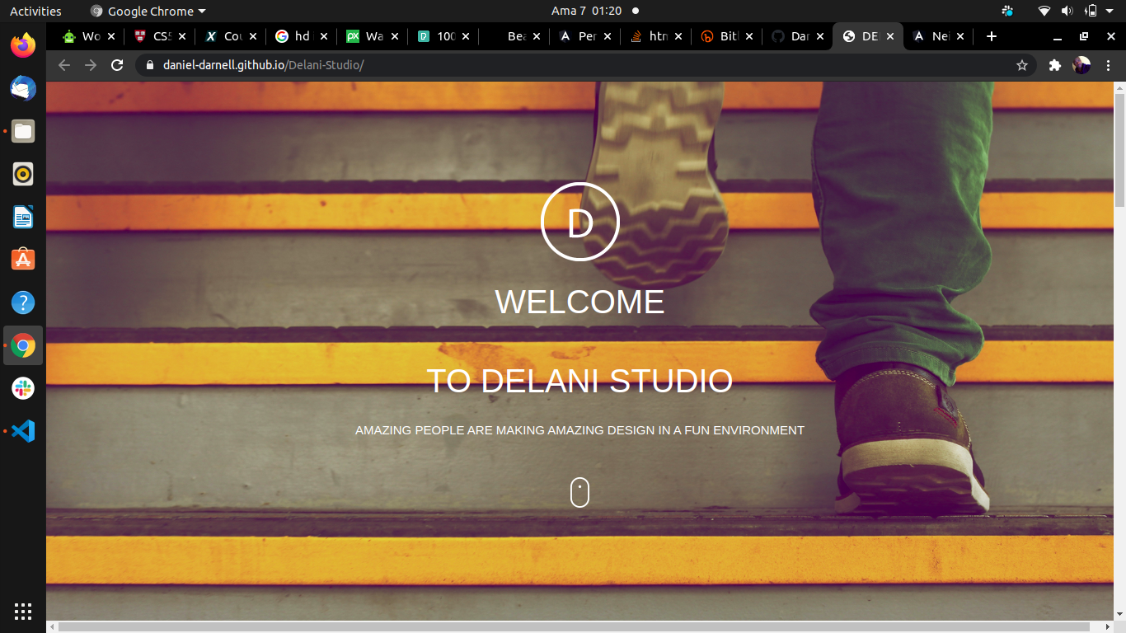Open the Show Applications grid

(22, 612)
